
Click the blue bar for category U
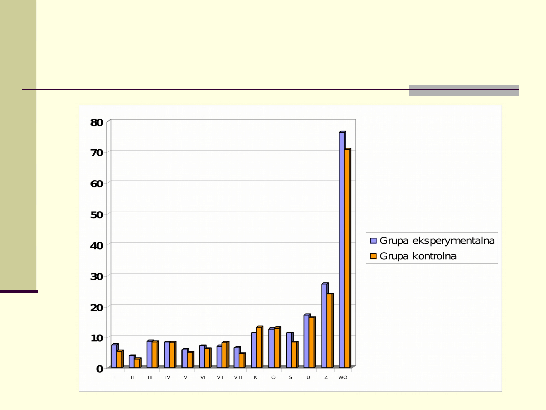[306, 341]
